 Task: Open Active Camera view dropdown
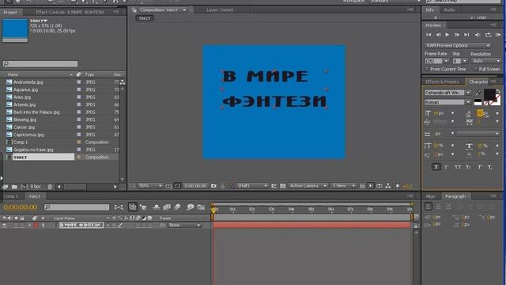pyautogui.click(x=308, y=186)
